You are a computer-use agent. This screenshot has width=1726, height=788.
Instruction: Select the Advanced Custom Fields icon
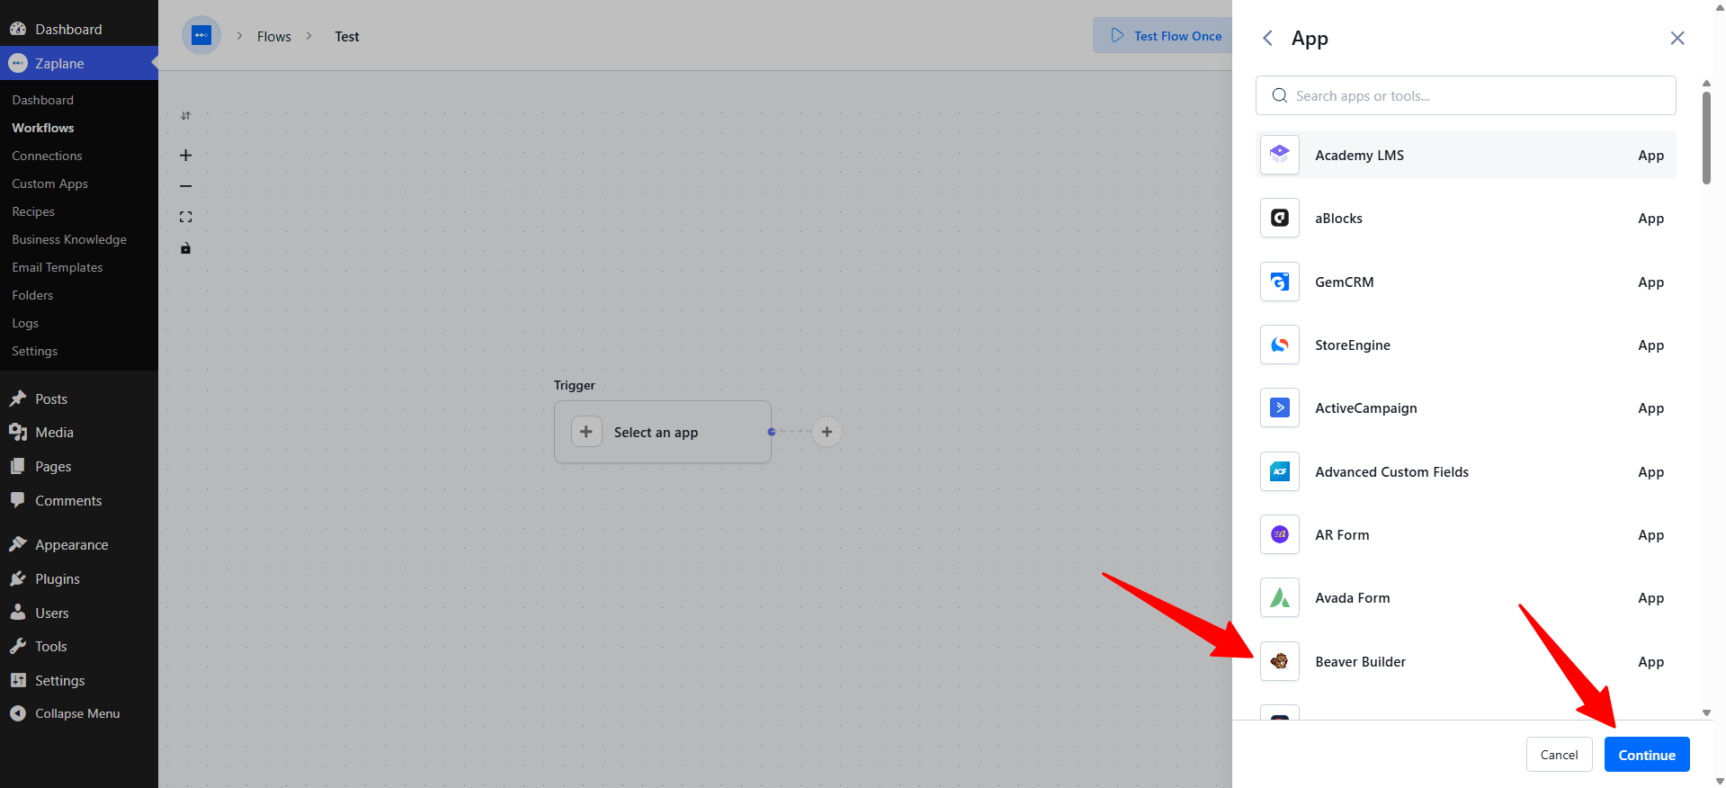click(1280, 471)
